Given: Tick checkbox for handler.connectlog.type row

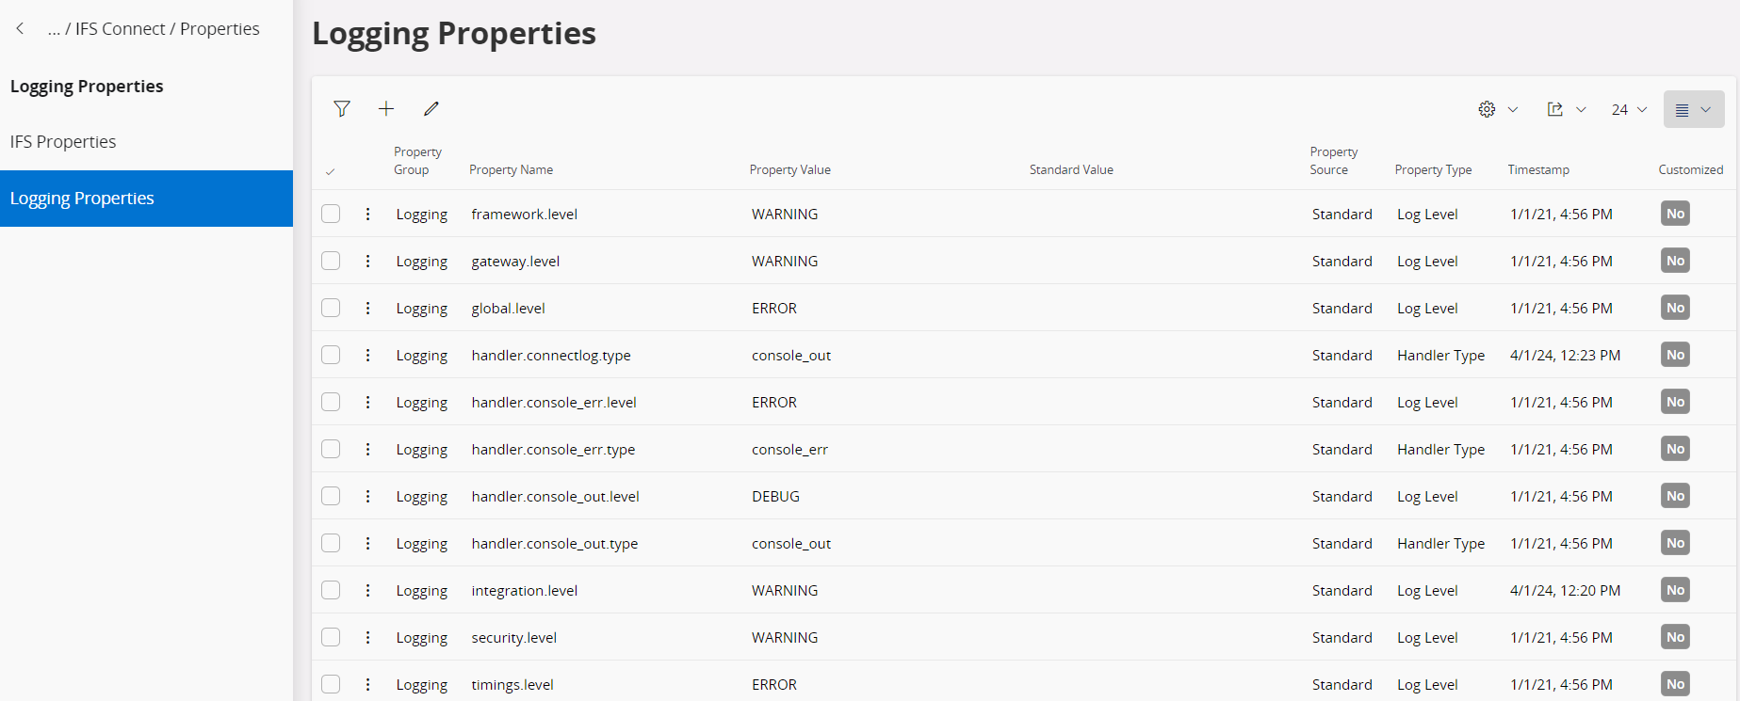Looking at the screenshot, I should coord(331,355).
